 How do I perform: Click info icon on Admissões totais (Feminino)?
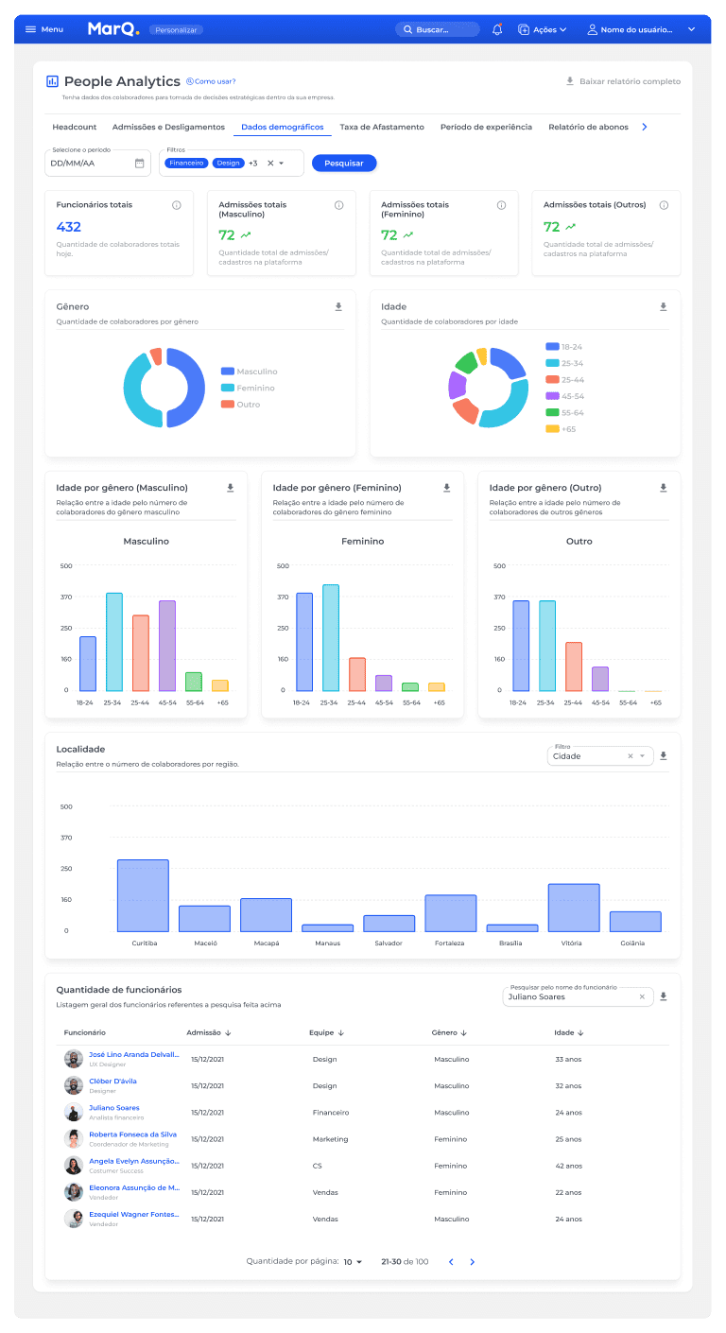[x=501, y=205]
